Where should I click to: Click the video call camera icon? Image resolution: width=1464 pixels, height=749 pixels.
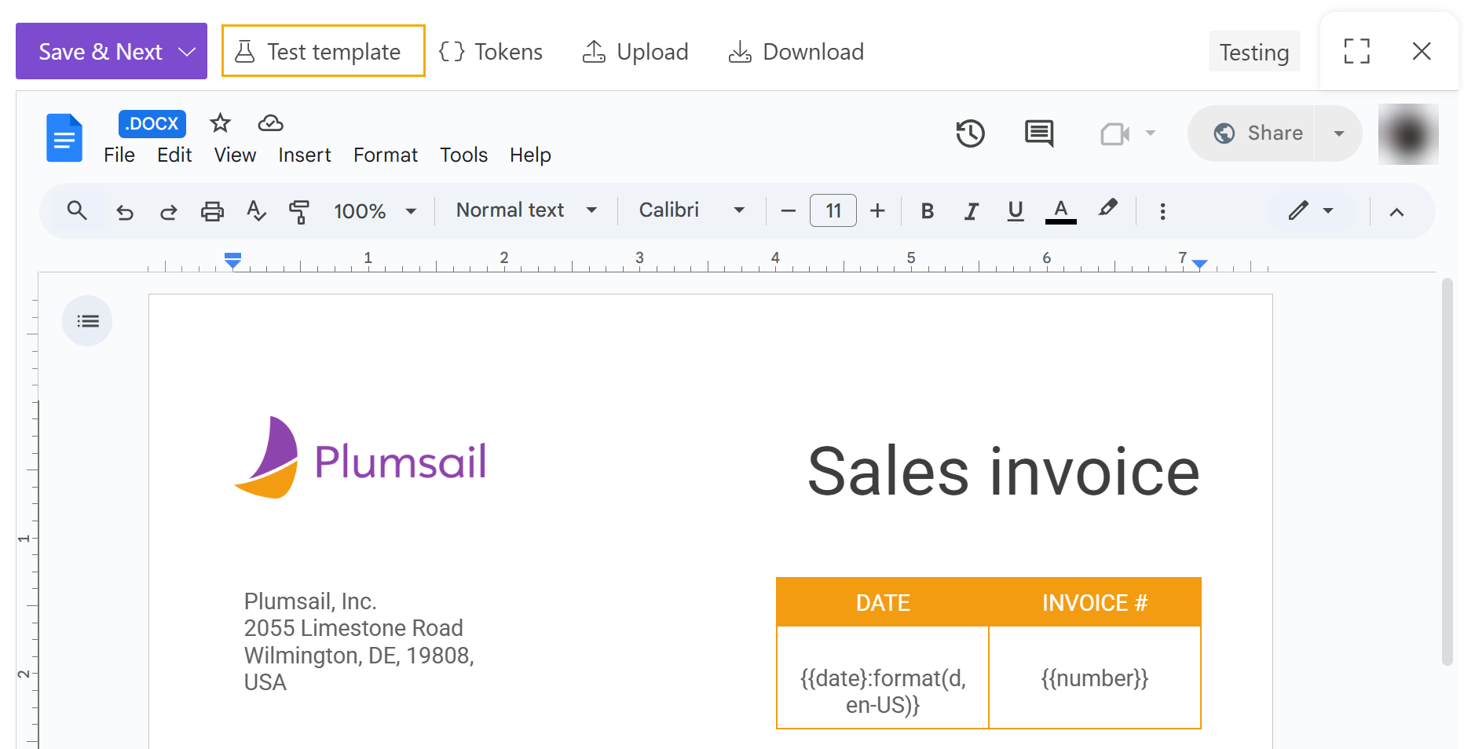pyautogui.click(x=1114, y=133)
